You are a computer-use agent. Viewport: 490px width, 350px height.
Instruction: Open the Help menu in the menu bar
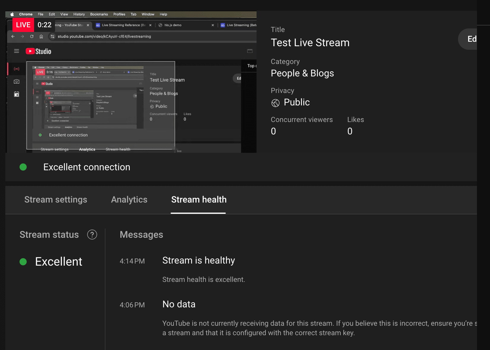164,14
